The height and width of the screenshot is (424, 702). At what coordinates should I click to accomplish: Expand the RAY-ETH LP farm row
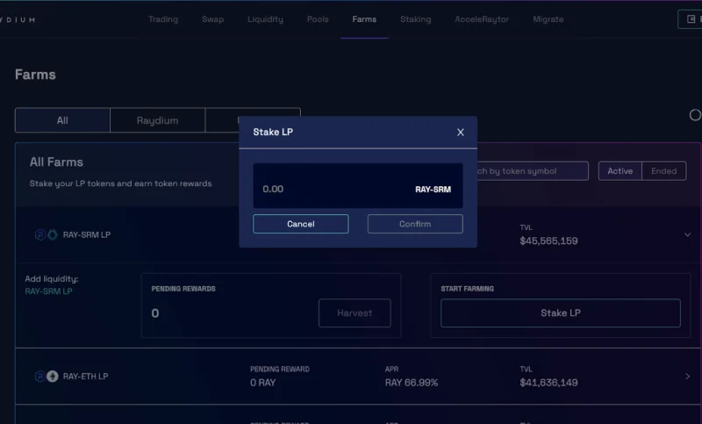[x=688, y=377]
